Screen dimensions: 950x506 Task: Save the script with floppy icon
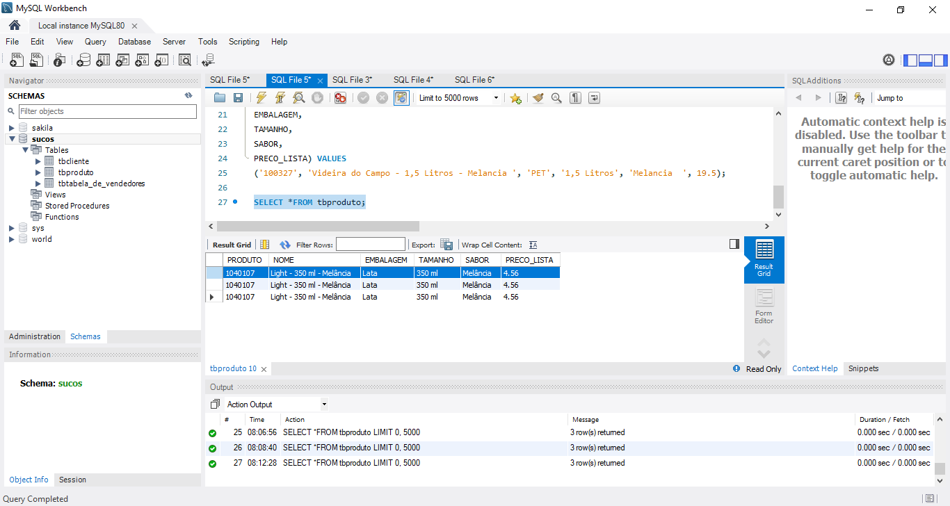238,98
